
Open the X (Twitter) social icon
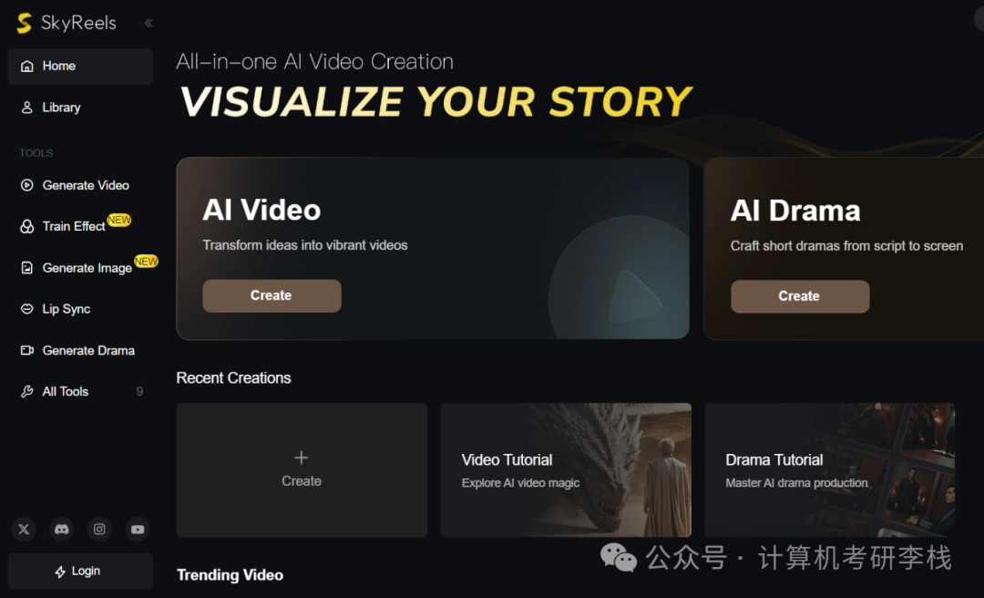point(24,529)
